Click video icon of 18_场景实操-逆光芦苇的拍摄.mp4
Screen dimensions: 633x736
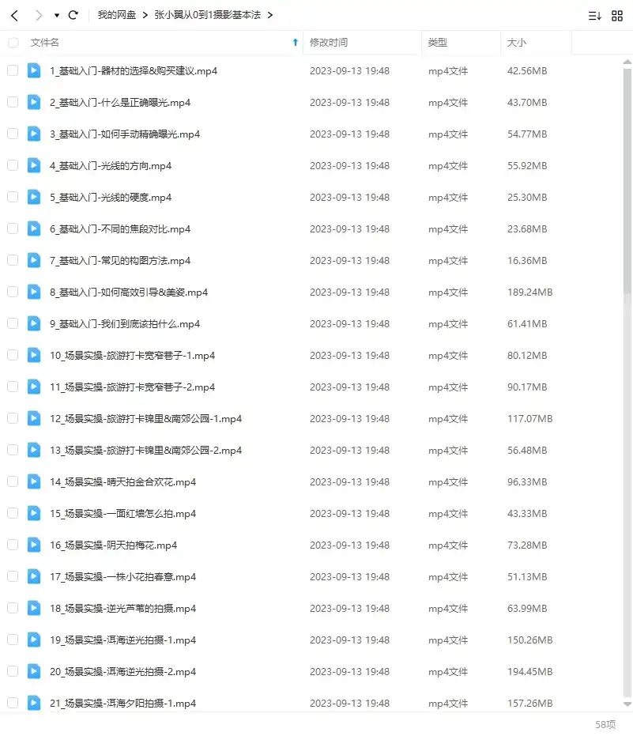tap(34, 609)
